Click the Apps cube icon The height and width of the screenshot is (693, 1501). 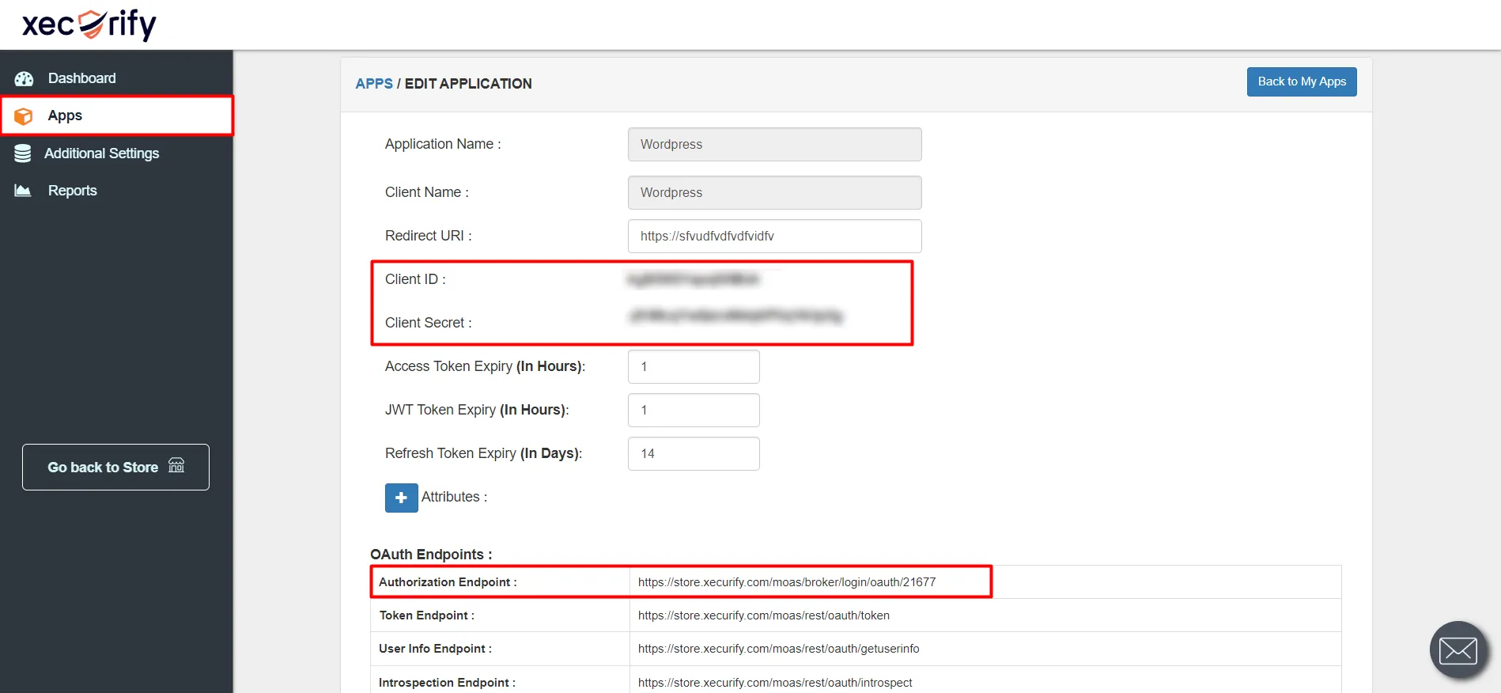tap(24, 116)
